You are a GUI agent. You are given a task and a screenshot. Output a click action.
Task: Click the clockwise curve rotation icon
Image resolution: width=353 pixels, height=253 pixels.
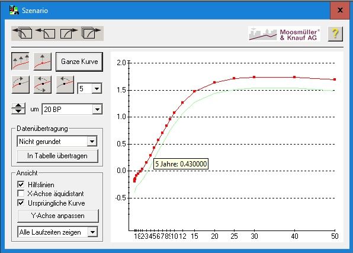(21, 85)
